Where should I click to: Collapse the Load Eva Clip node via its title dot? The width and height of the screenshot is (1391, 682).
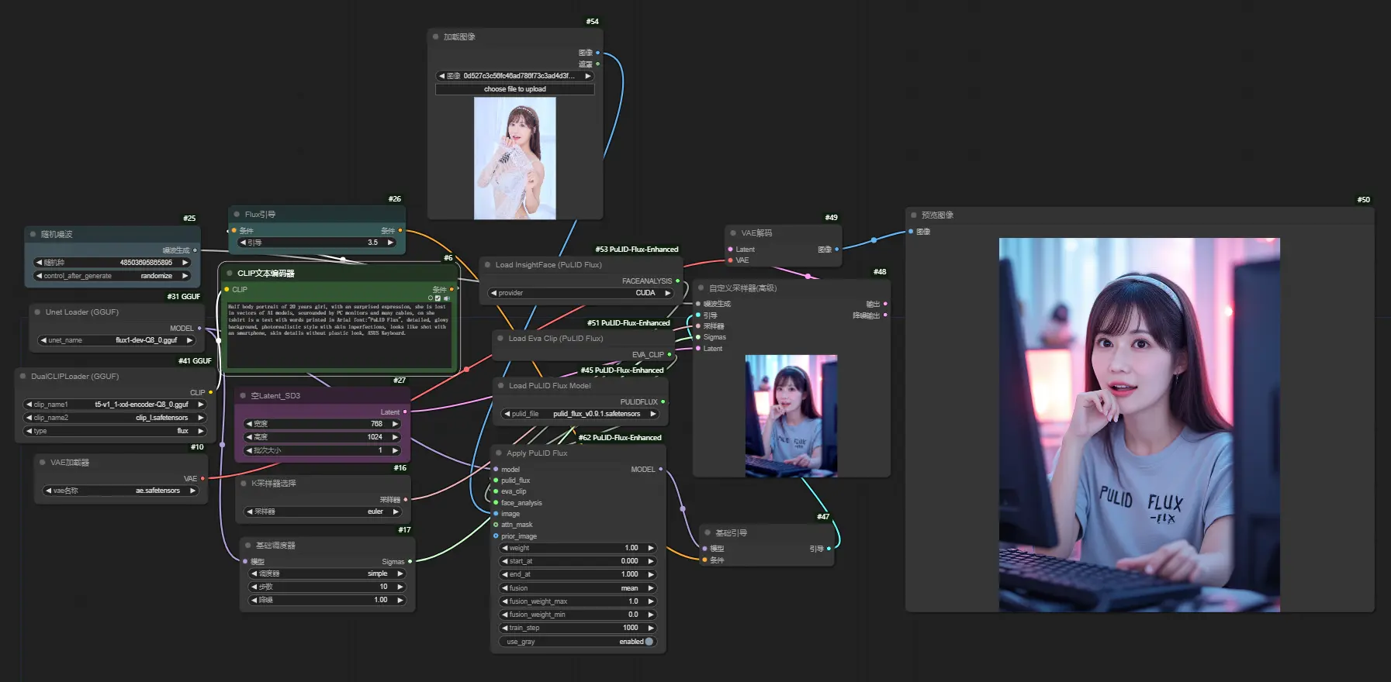(x=500, y=339)
